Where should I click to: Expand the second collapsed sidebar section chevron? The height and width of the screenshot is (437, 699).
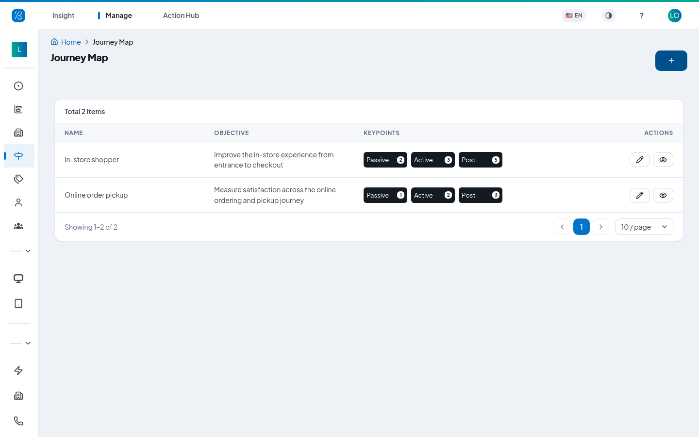(x=28, y=343)
